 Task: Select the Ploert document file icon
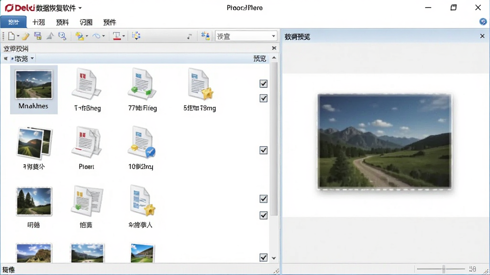coord(87,142)
